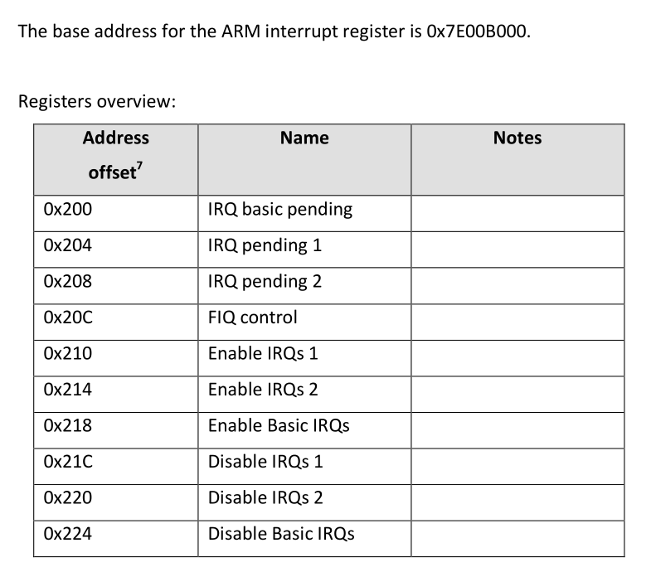Image resolution: width=651 pixels, height=572 pixels.
Task: Select the 0x21C address offset cell
Action: coord(67,462)
